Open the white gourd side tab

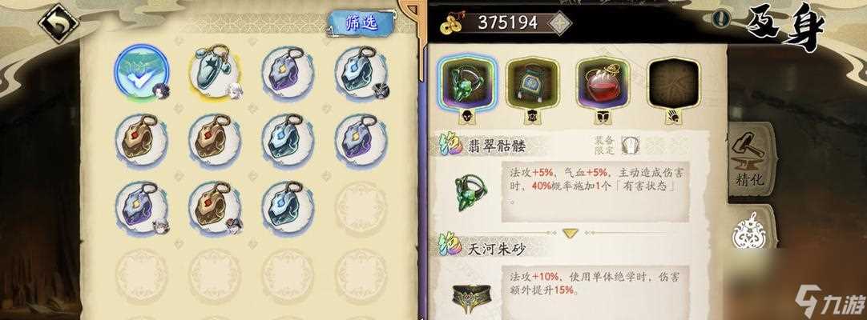(748, 230)
